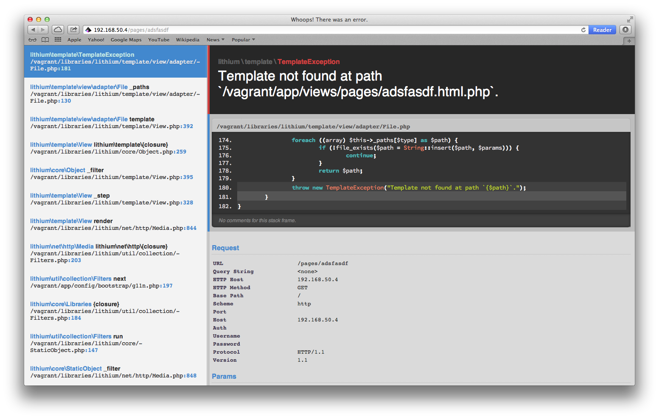Open the Yahoo! bookmark
The image size is (659, 419).
(x=96, y=40)
